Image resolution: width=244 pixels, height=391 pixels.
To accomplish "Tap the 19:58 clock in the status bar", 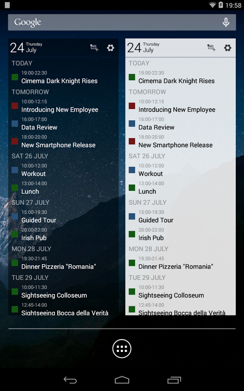I will (233, 5).
